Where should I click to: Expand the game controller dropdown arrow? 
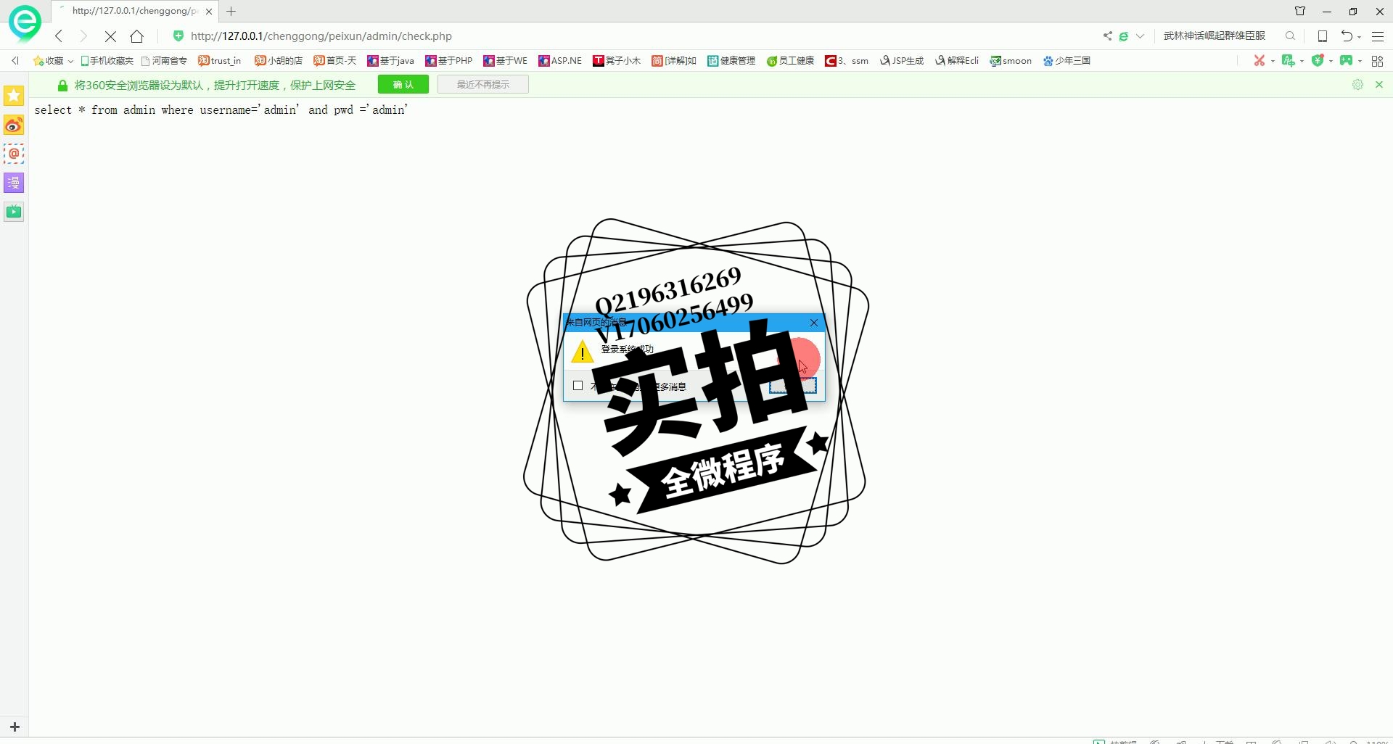click(1360, 61)
